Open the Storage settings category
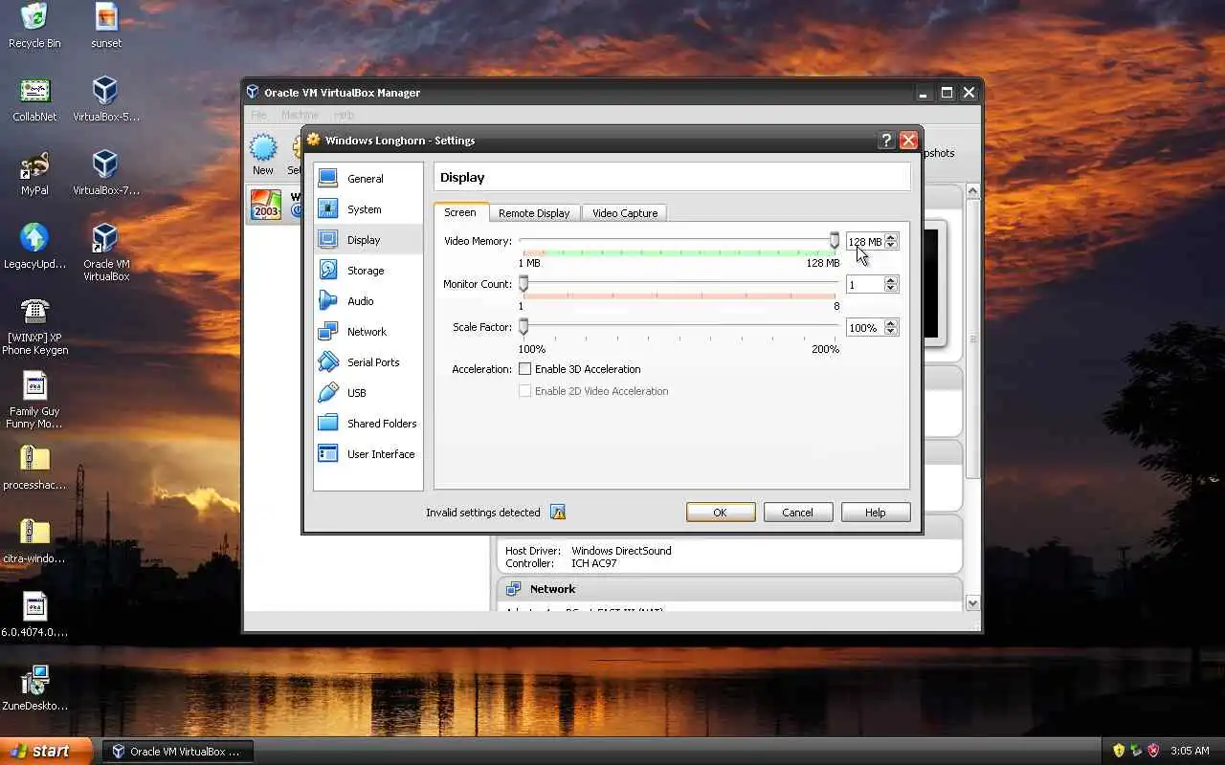The height and width of the screenshot is (765, 1225). pos(368,271)
